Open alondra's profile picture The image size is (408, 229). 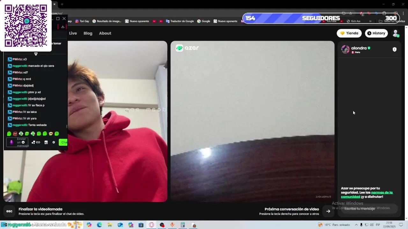click(345, 49)
